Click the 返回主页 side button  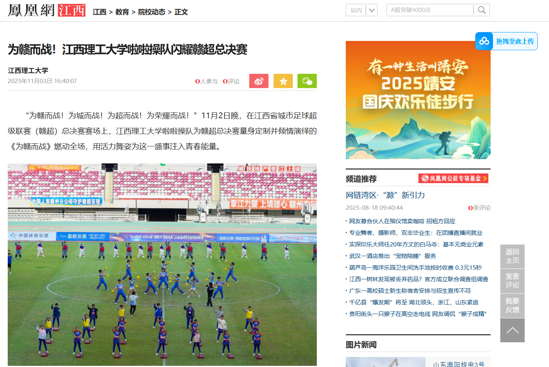coord(512,256)
